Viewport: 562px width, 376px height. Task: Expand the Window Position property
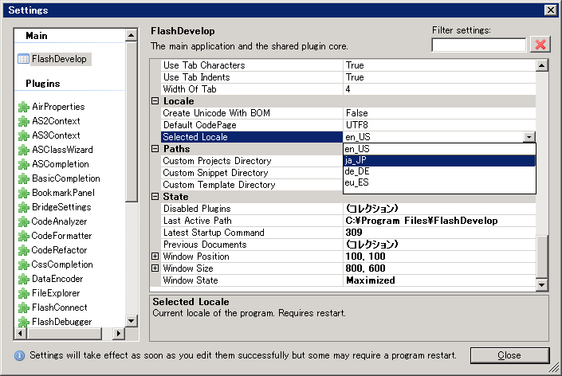(x=155, y=257)
